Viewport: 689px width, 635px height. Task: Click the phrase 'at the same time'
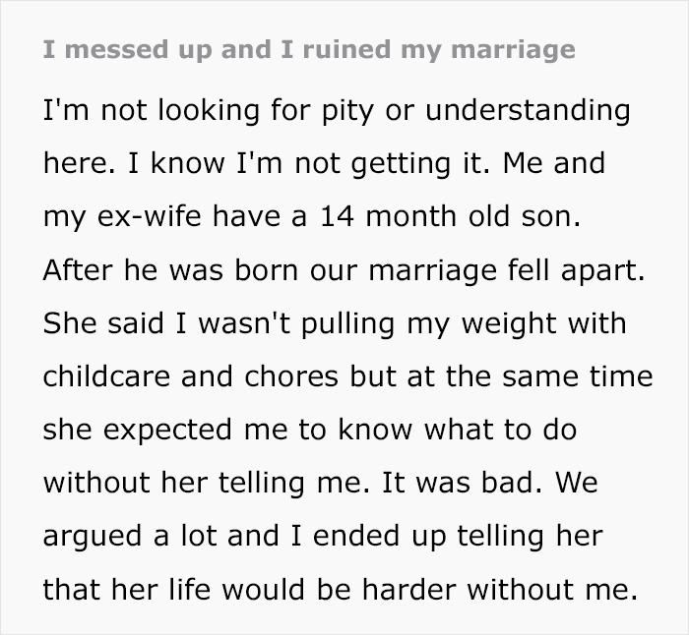537,376
